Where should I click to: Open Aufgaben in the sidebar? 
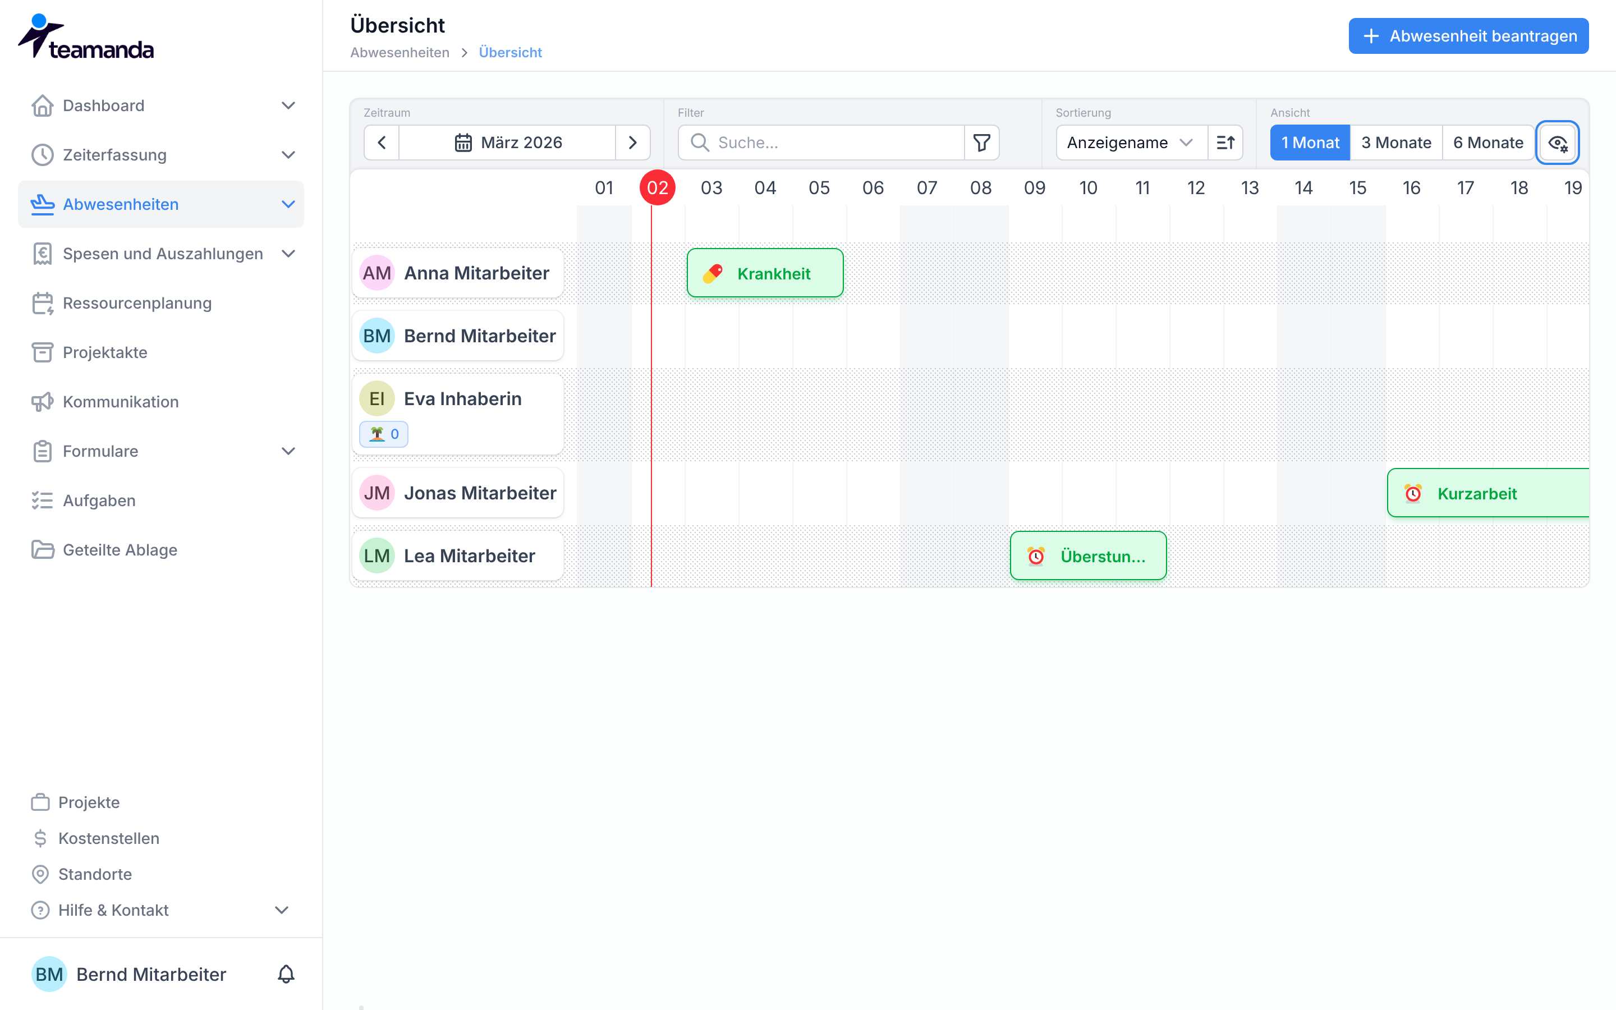[161, 501]
